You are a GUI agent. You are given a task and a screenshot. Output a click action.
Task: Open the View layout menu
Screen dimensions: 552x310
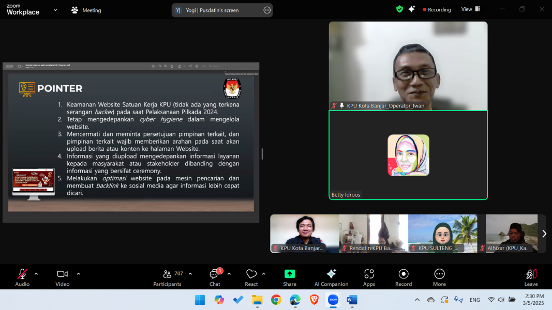(x=470, y=9)
